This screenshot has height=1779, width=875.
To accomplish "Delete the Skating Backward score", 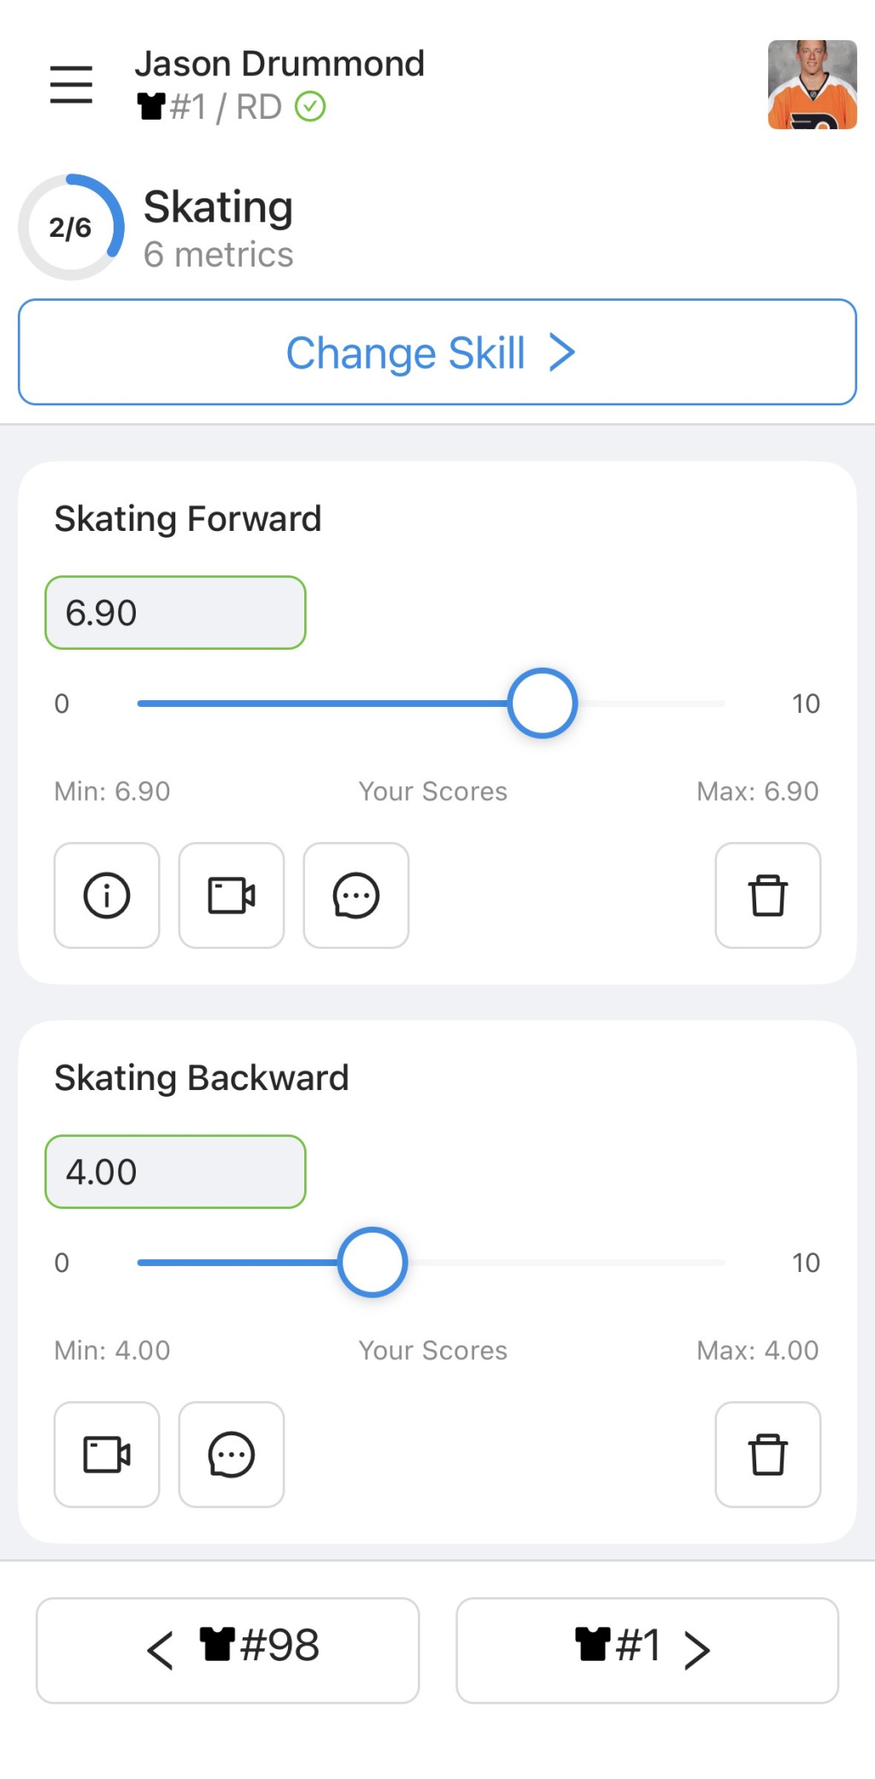I will [x=767, y=1454].
